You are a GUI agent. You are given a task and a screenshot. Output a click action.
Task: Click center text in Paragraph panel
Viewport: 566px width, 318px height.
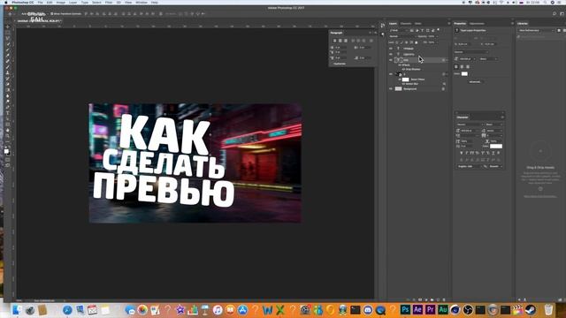point(340,41)
